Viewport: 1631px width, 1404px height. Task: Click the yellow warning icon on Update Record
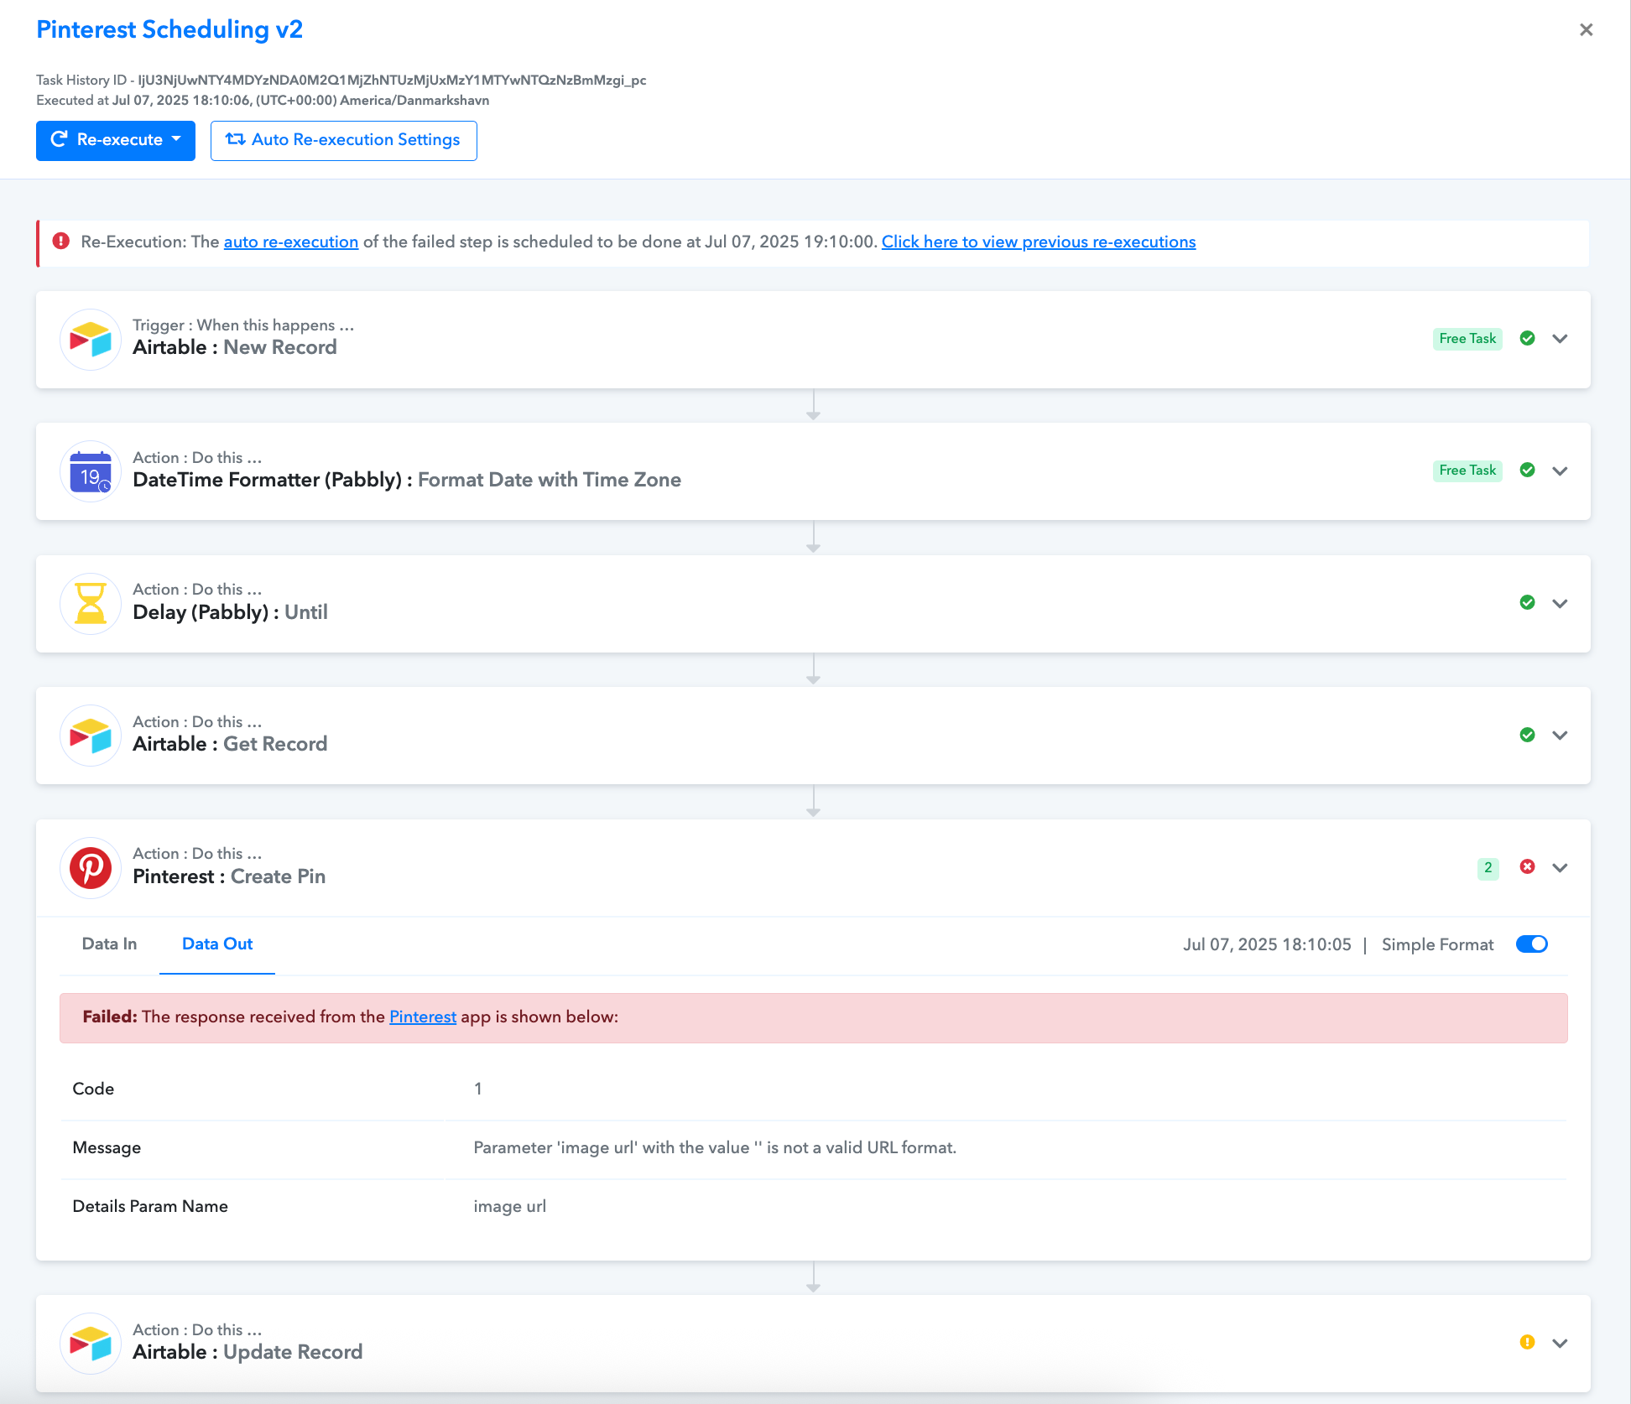(x=1528, y=1343)
